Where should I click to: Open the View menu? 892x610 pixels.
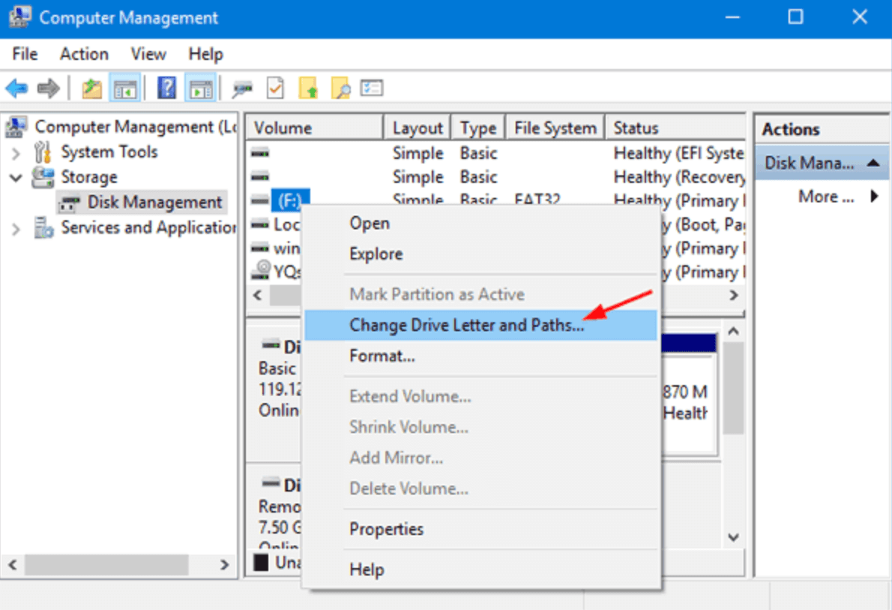pos(148,53)
